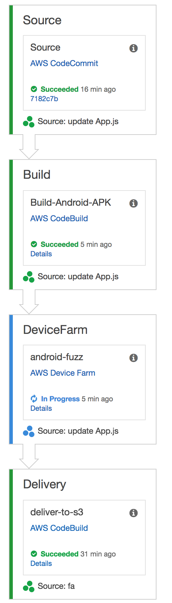Open AWS CodeBuild link in Delivery stage

tap(59, 528)
